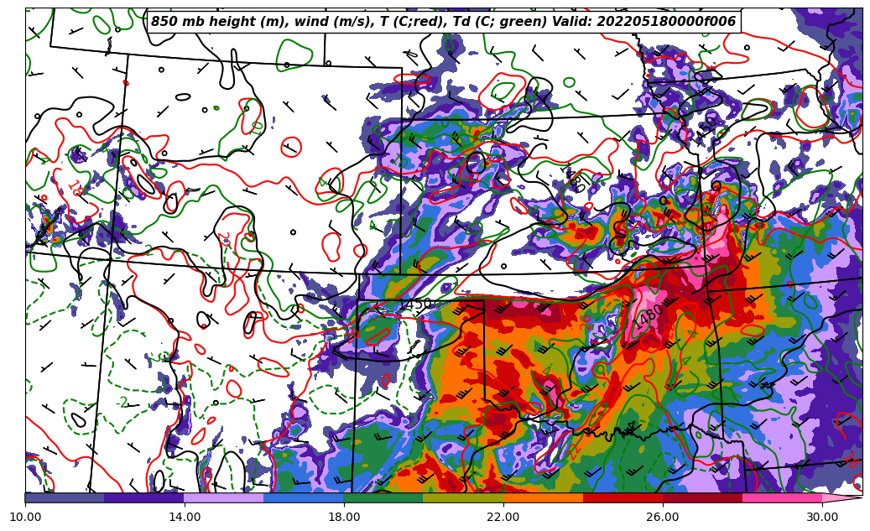Click the dark crimson 26–28 colorbar segment
The height and width of the screenshot is (531, 870).
(702, 497)
